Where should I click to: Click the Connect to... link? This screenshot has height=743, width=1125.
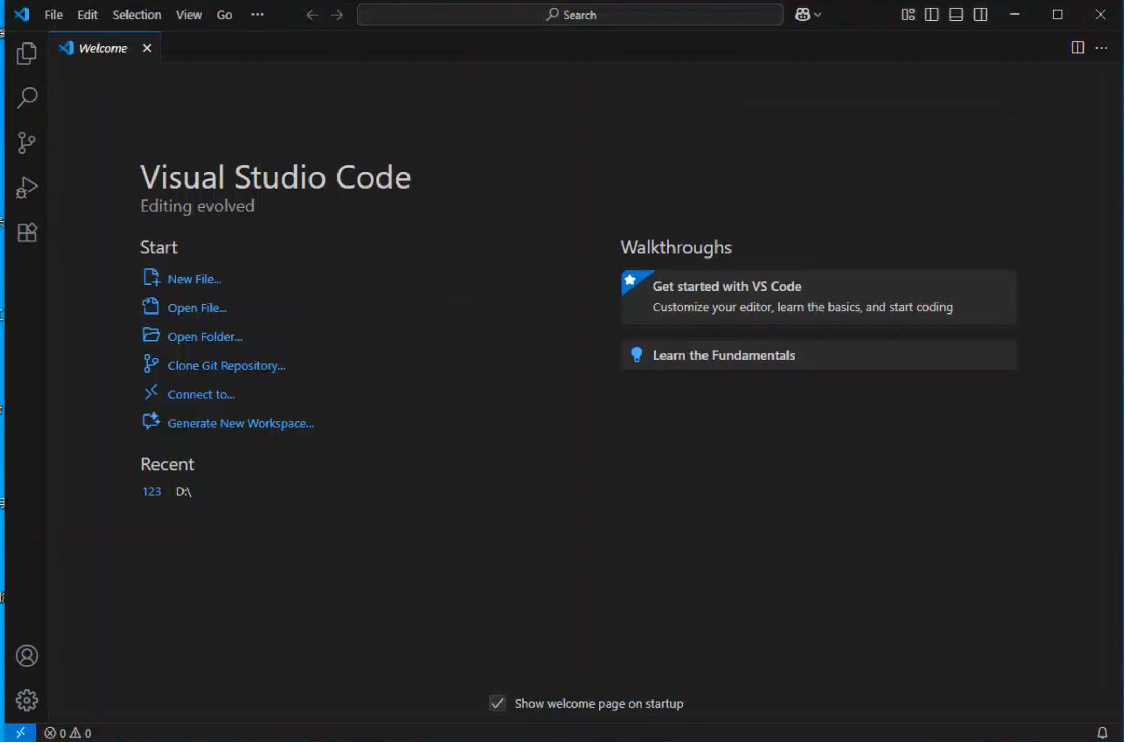click(x=202, y=394)
